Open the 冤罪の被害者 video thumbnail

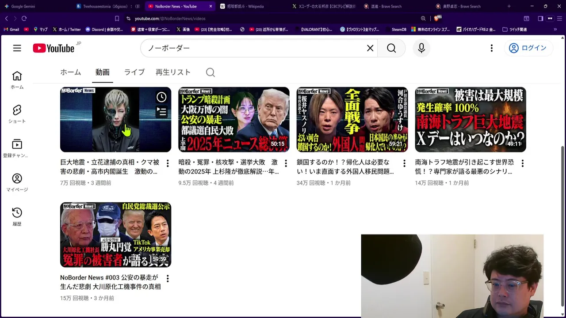tap(115, 235)
